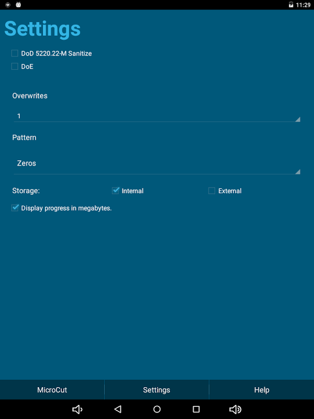Screen dimensions: 314x419
Task: Enable the External storage checkbox
Action: click(x=212, y=191)
